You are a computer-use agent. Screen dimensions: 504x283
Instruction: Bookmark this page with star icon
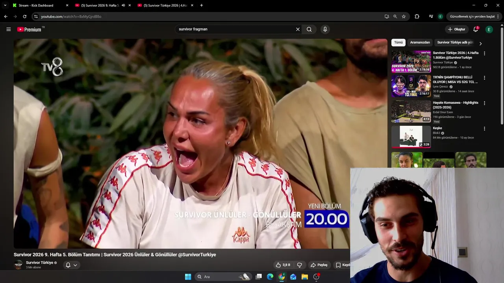coord(404,17)
